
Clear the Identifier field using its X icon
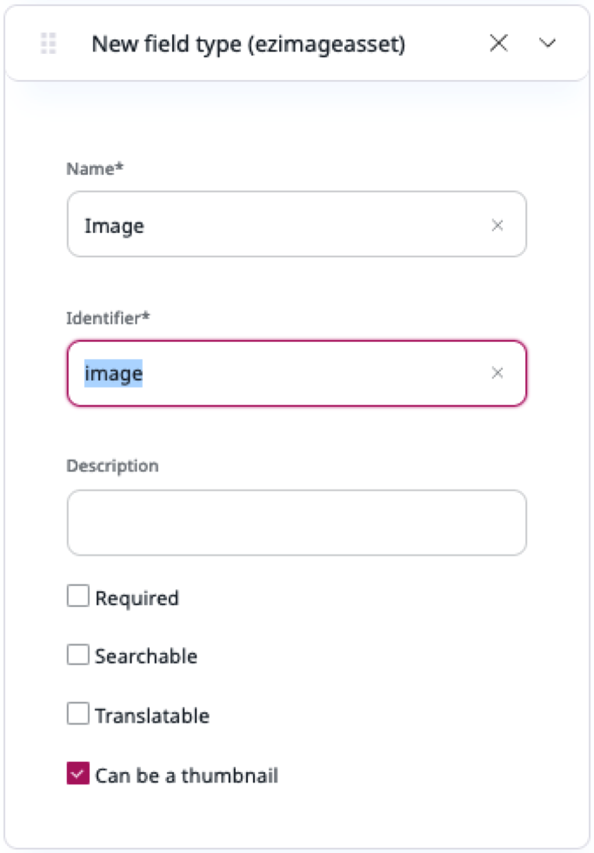tap(497, 373)
